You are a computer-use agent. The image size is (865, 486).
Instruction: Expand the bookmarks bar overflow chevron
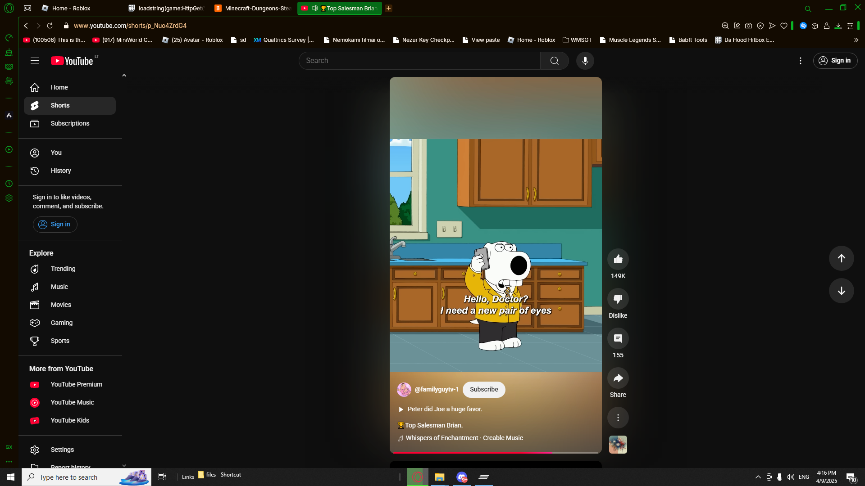coord(856,40)
